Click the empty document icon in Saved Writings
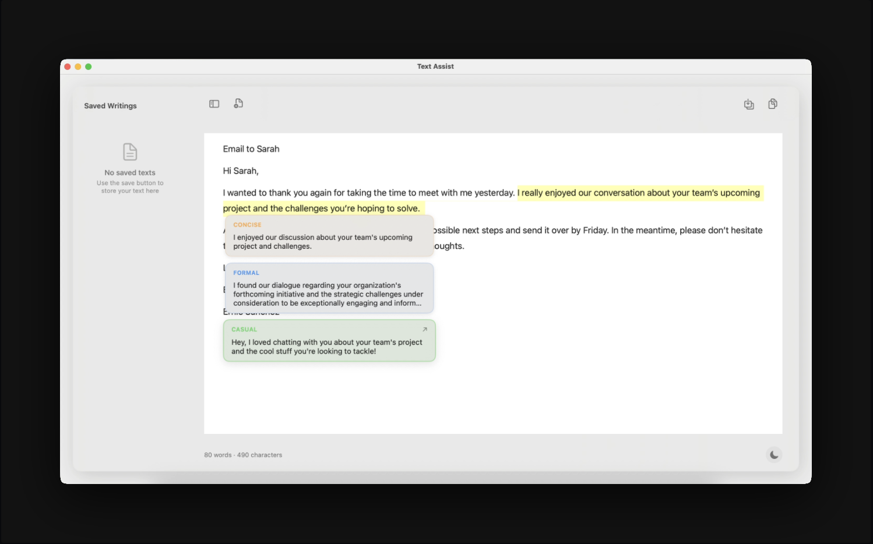Screen dimensions: 873x544 pyautogui.click(x=130, y=152)
